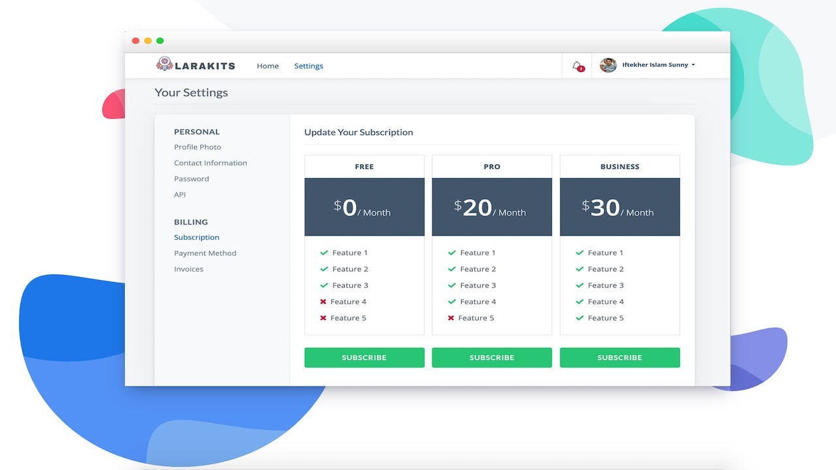Subscribe to the Business plan

click(620, 358)
